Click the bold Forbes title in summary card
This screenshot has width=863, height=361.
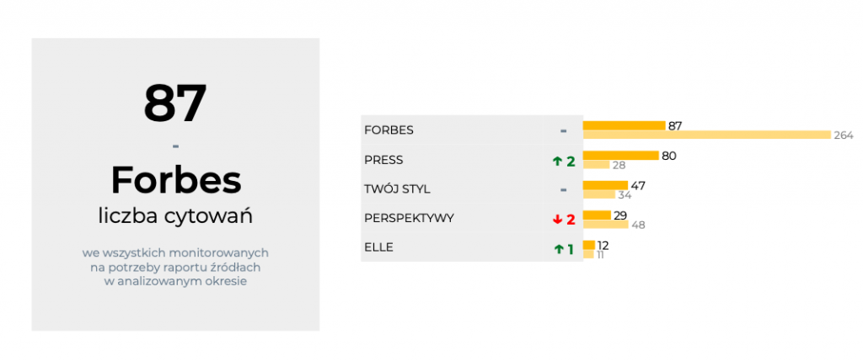(175, 179)
